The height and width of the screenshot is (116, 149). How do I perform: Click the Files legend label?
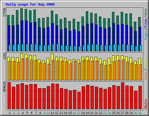tap(146, 23)
